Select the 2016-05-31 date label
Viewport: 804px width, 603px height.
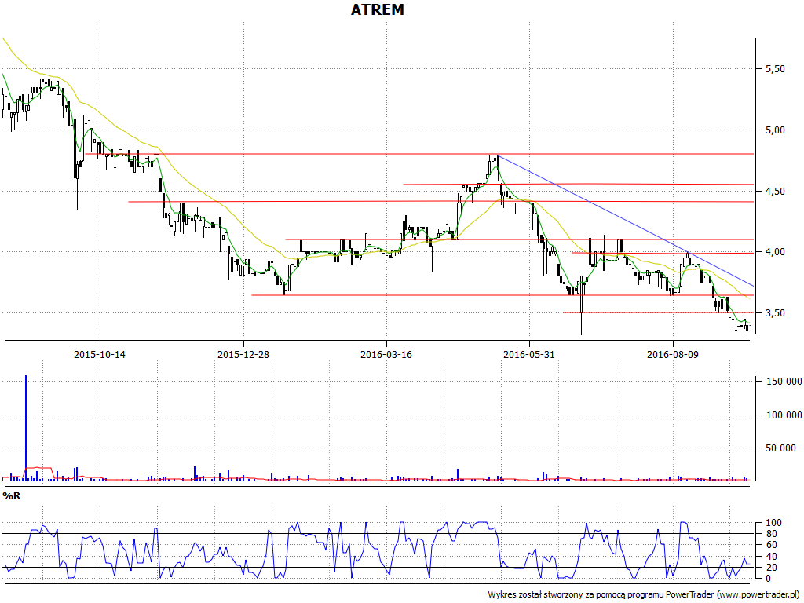click(529, 354)
